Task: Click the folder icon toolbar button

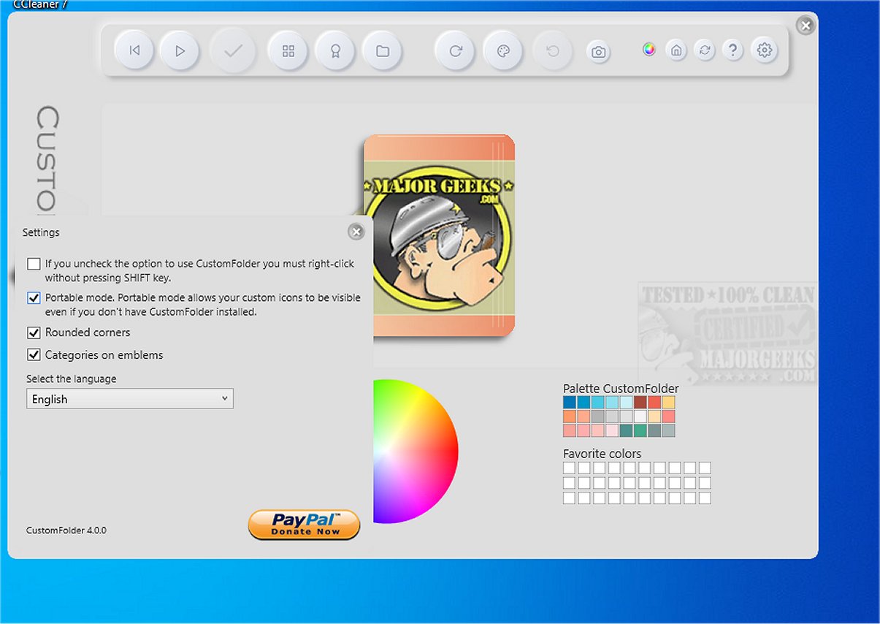Action: point(382,51)
